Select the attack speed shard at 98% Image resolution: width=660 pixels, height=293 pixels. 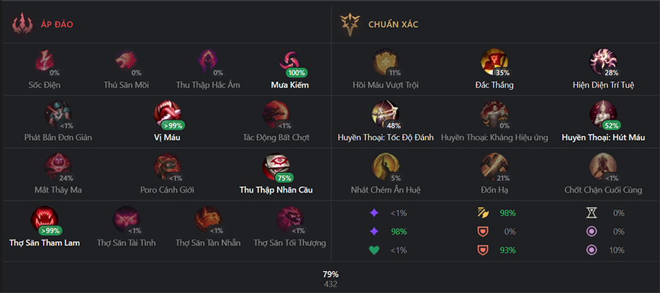(x=482, y=213)
